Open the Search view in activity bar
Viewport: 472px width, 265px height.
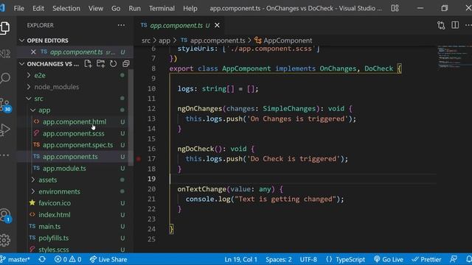pos(5,78)
